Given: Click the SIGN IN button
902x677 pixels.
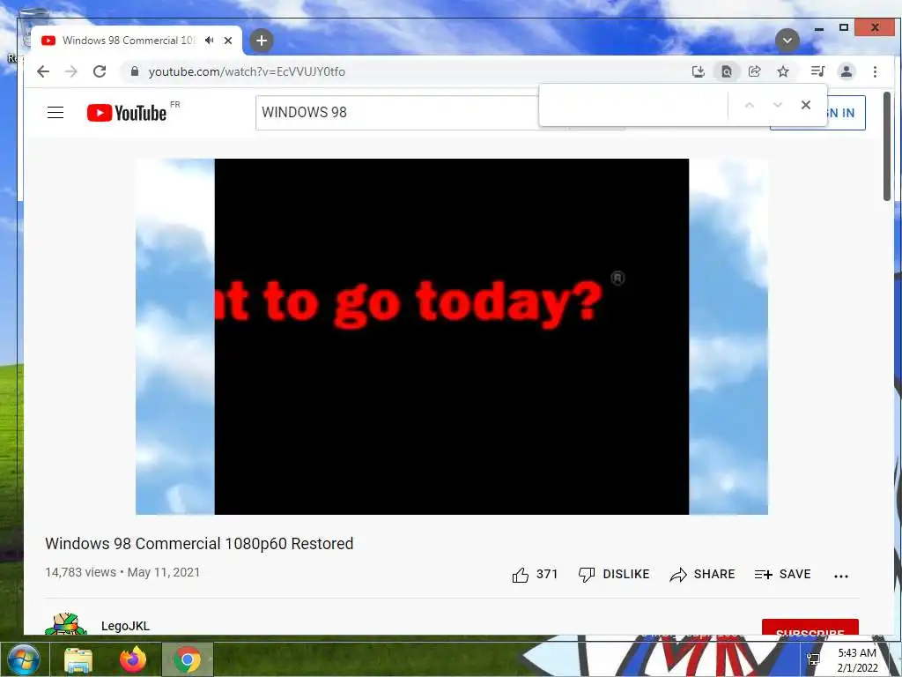Looking at the screenshot, I should [x=846, y=113].
